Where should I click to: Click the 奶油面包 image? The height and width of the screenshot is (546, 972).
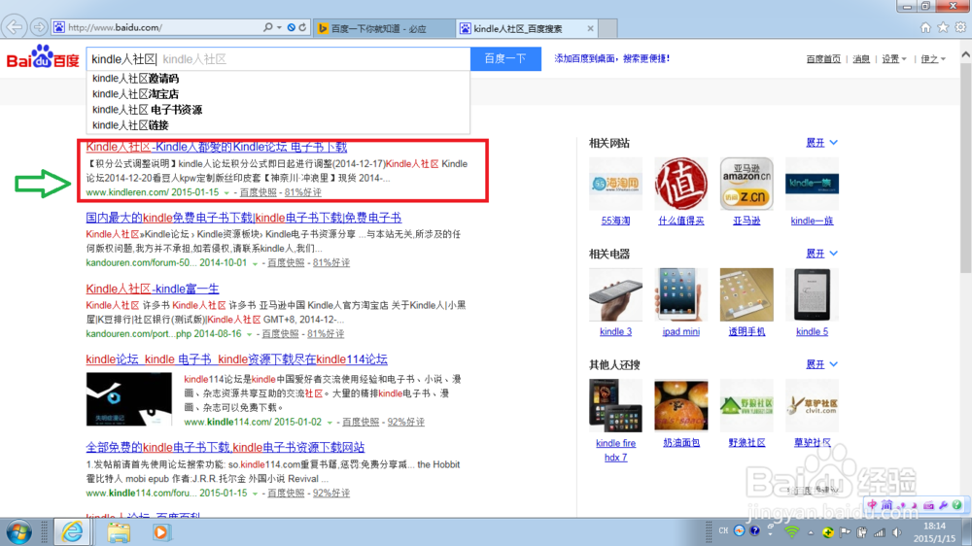point(680,405)
